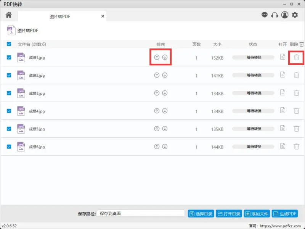Image resolution: width=305 pixels, height=229 pixels.
Task: Move 成绩4.jpg down in order
Action: 165,111
